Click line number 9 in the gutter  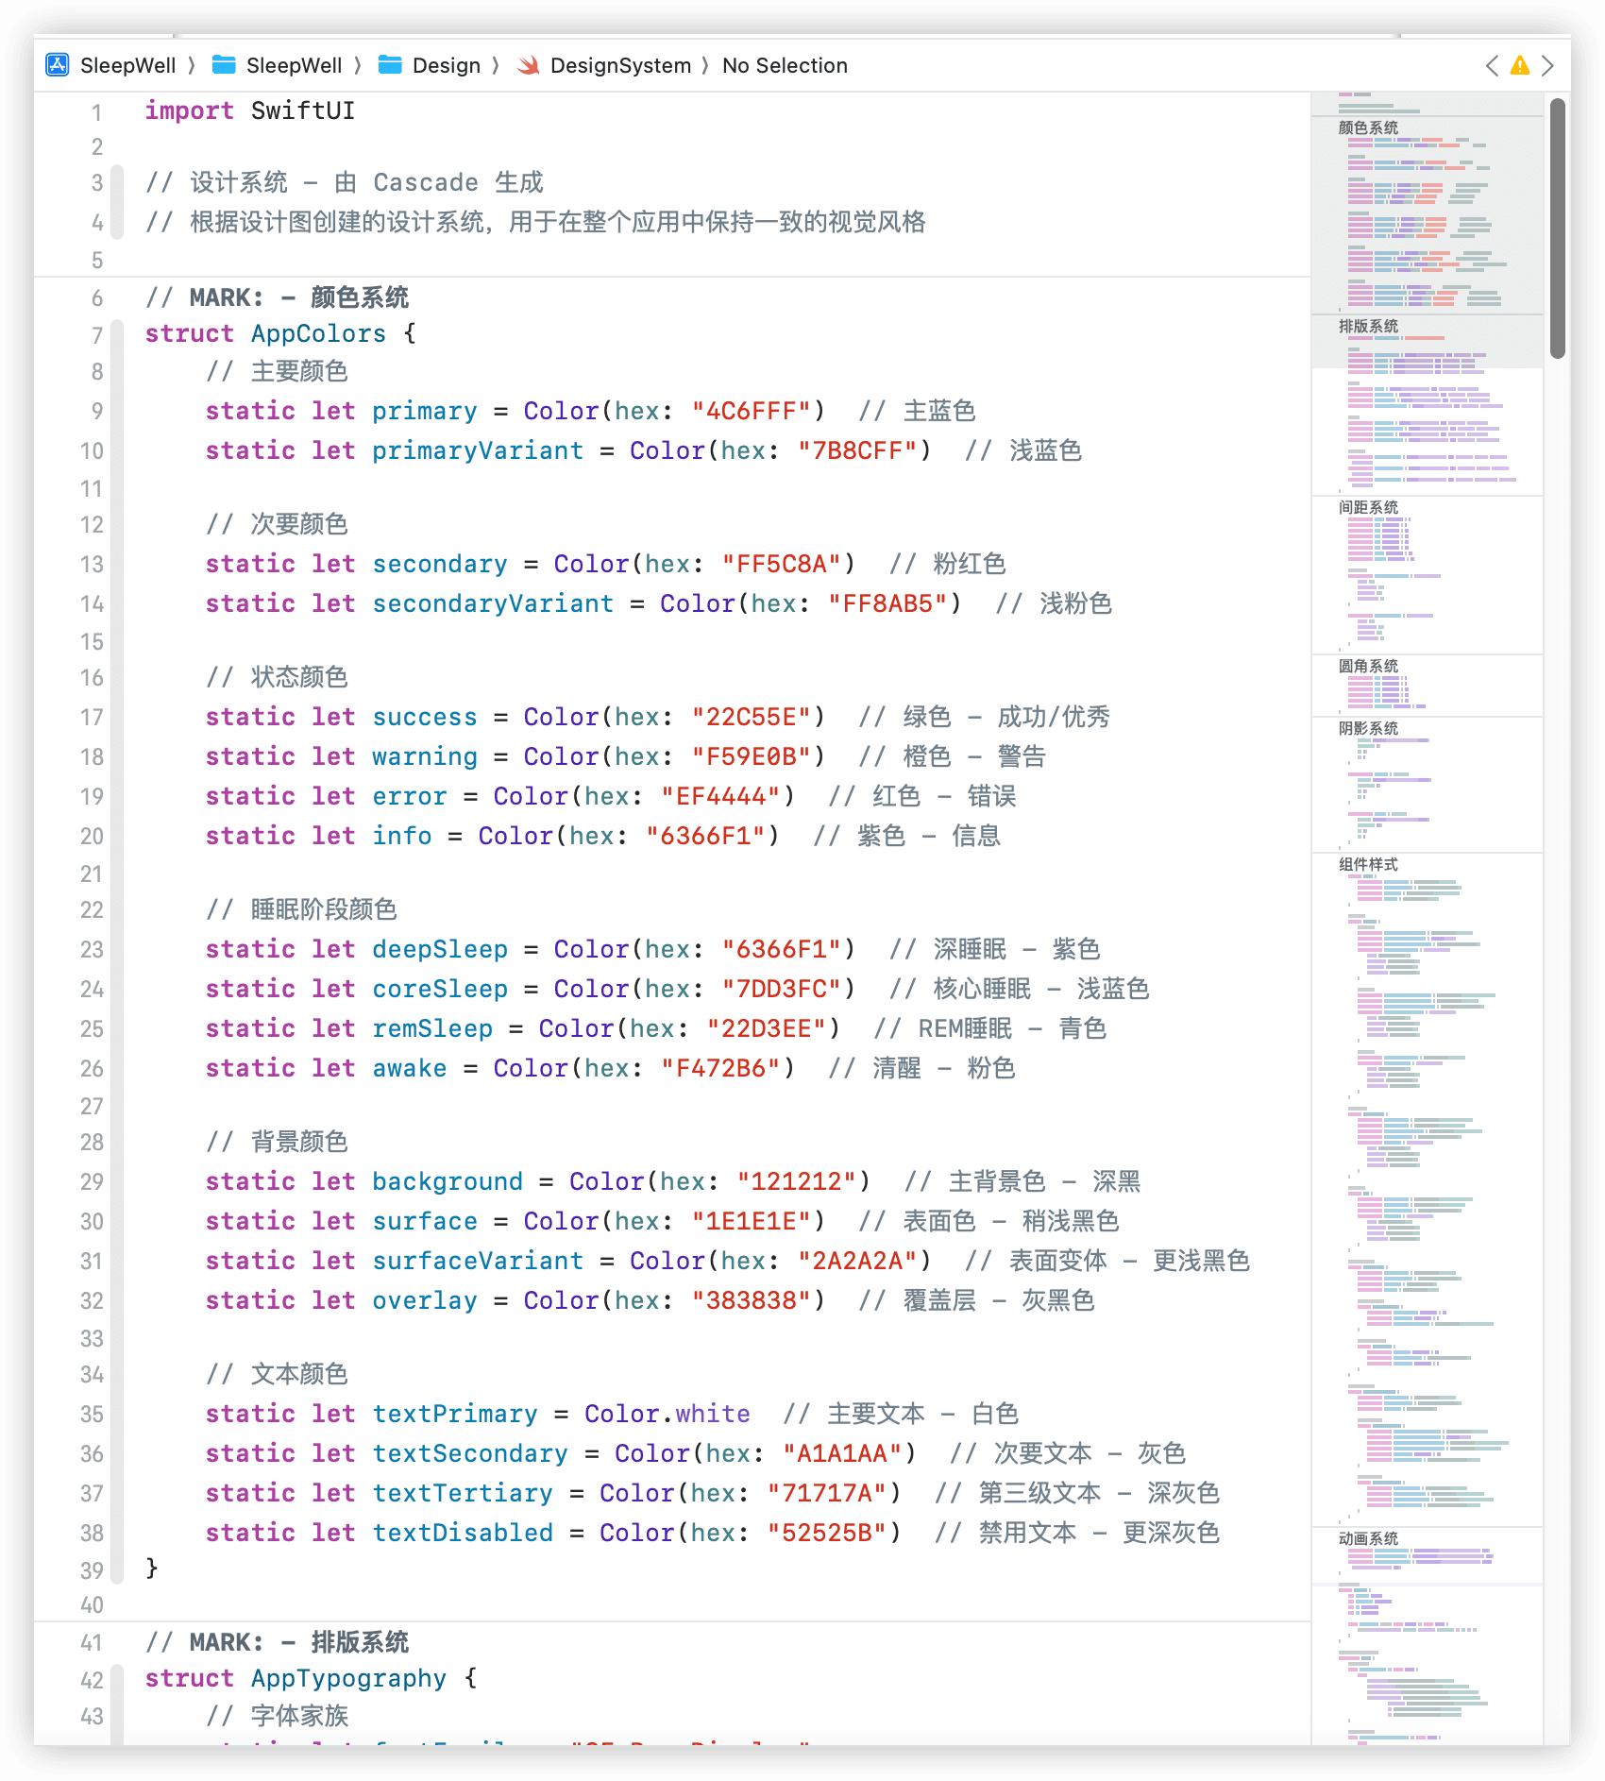tap(96, 412)
